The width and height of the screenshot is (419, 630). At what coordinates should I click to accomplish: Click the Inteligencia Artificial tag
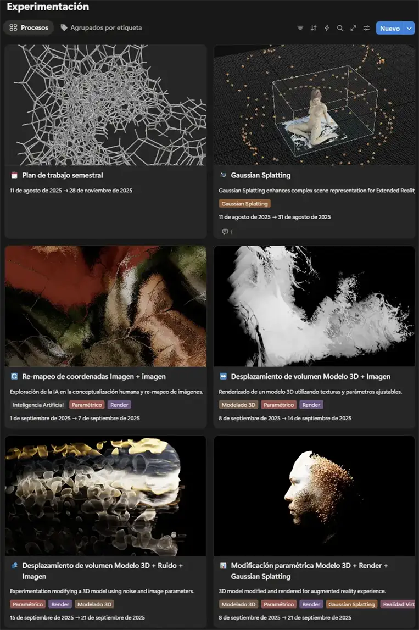point(38,405)
